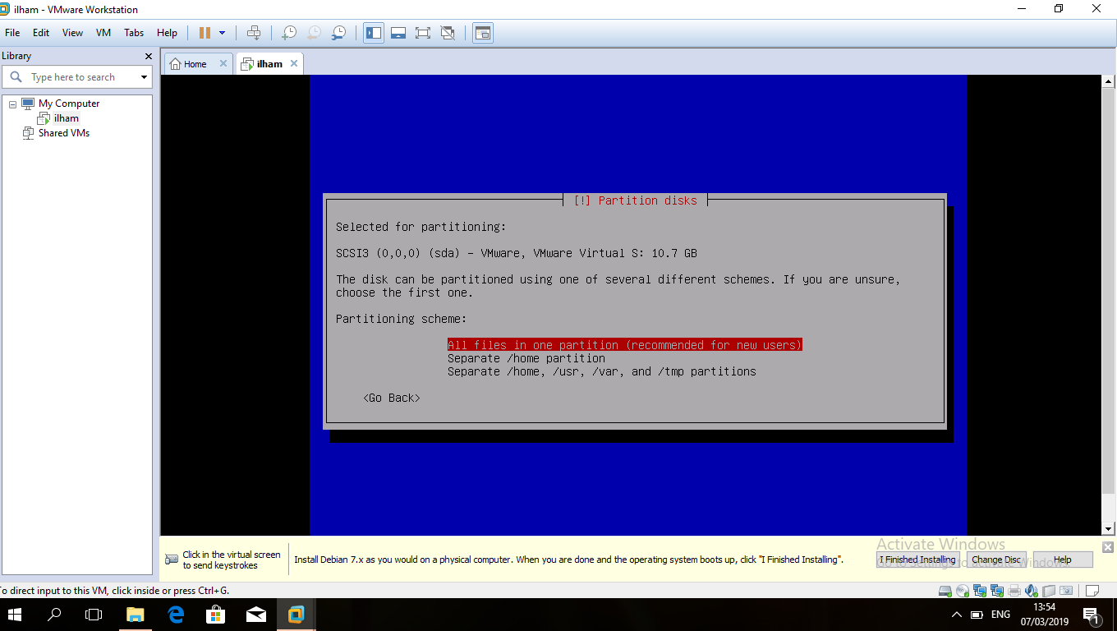
Task: Open the clock and date flyout
Action: coord(1043,615)
